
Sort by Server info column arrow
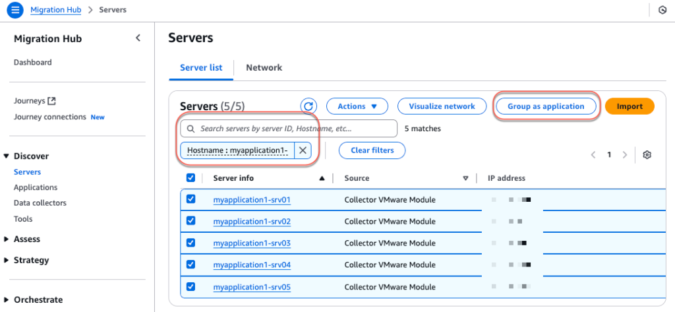point(322,178)
